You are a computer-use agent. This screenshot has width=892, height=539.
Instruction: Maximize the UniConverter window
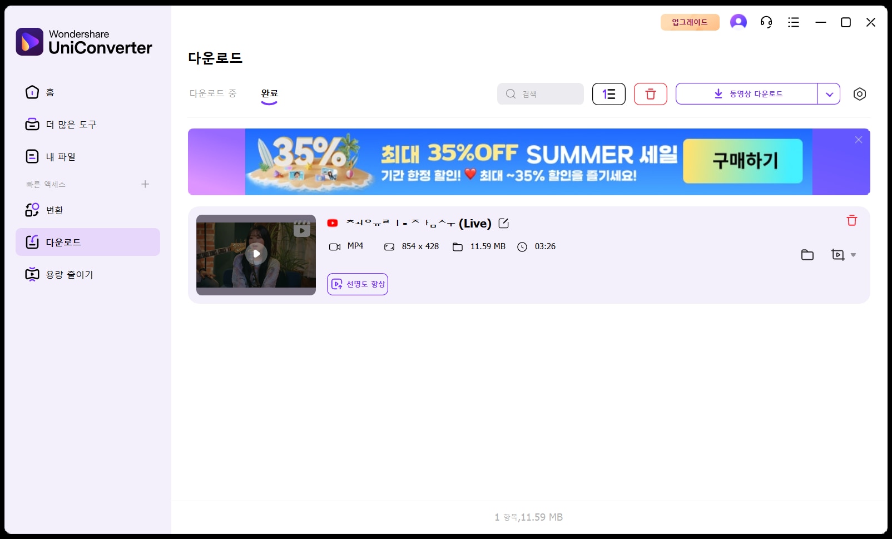coord(846,22)
